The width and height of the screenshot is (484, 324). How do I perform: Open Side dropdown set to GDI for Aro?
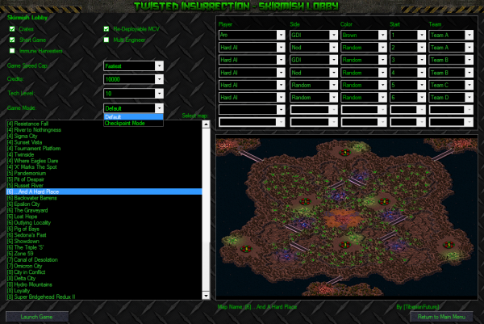(x=314, y=35)
